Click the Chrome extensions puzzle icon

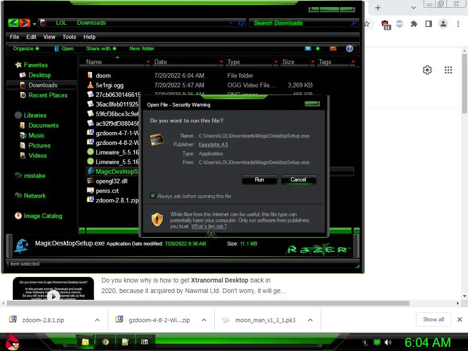point(414,24)
